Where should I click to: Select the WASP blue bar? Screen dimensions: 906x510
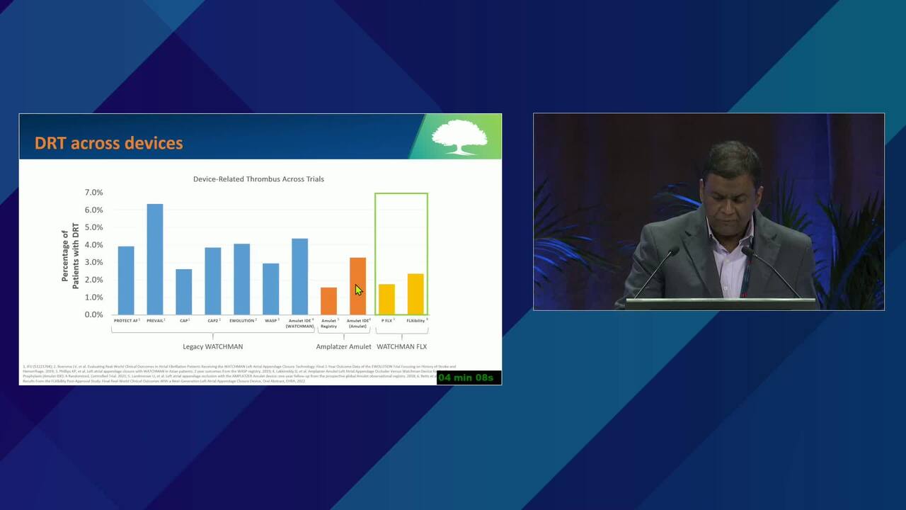(270, 289)
